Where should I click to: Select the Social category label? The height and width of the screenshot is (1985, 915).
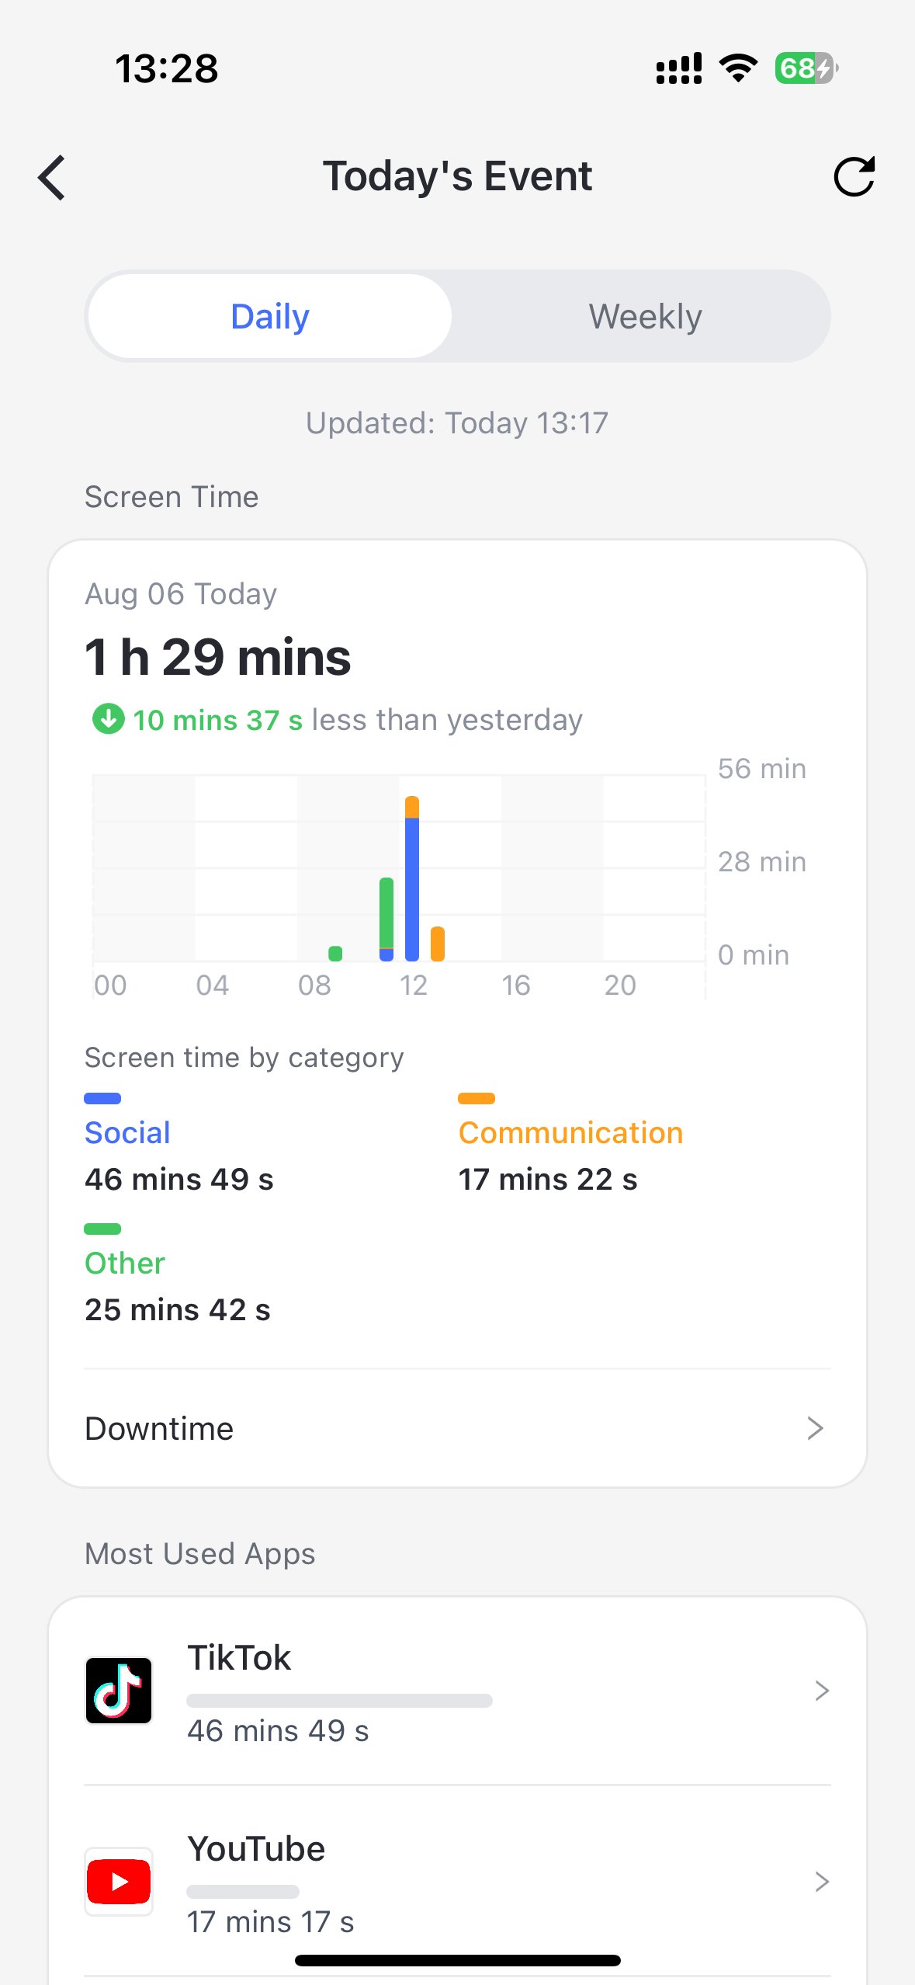coord(127,1133)
